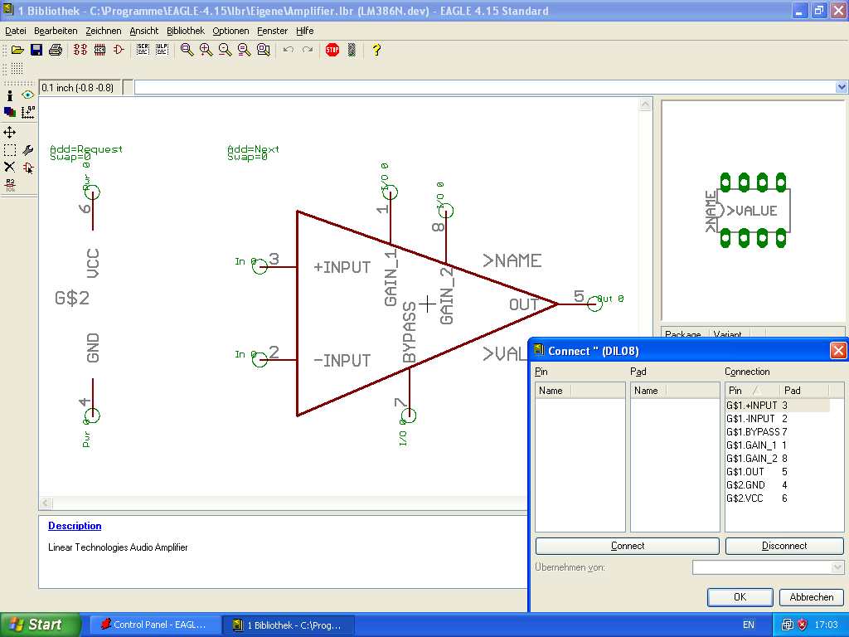Viewport: 849px width, 637px height.
Task: Zoom out with the minus magnifier
Action: click(225, 50)
